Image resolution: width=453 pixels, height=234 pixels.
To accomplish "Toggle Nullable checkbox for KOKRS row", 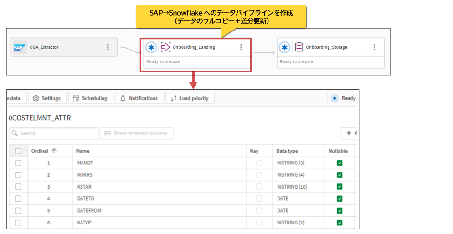I will tap(340, 175).
